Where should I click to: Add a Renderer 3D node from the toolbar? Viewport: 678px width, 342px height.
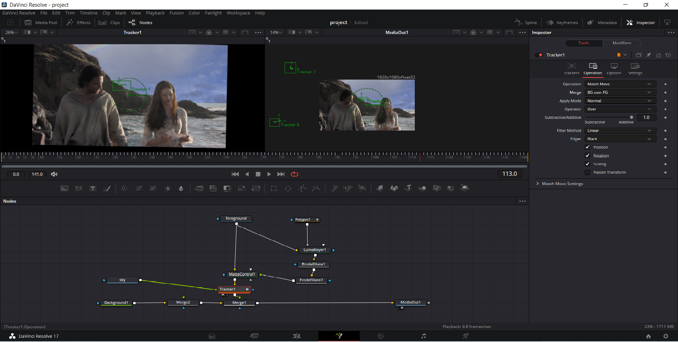click(x=465, y=188)
